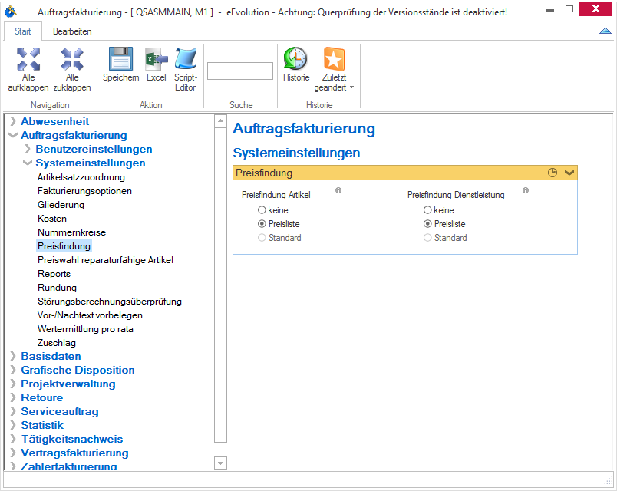Expand the Statistik node arrow
This screenshot has height=491, width=617.
coord(13,425)
